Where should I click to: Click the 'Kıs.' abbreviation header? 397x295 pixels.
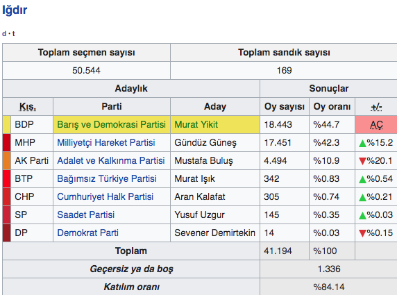pyautogui.click(x=28, y=107)
